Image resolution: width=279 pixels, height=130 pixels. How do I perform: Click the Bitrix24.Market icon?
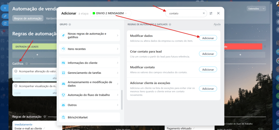(63, 117)
